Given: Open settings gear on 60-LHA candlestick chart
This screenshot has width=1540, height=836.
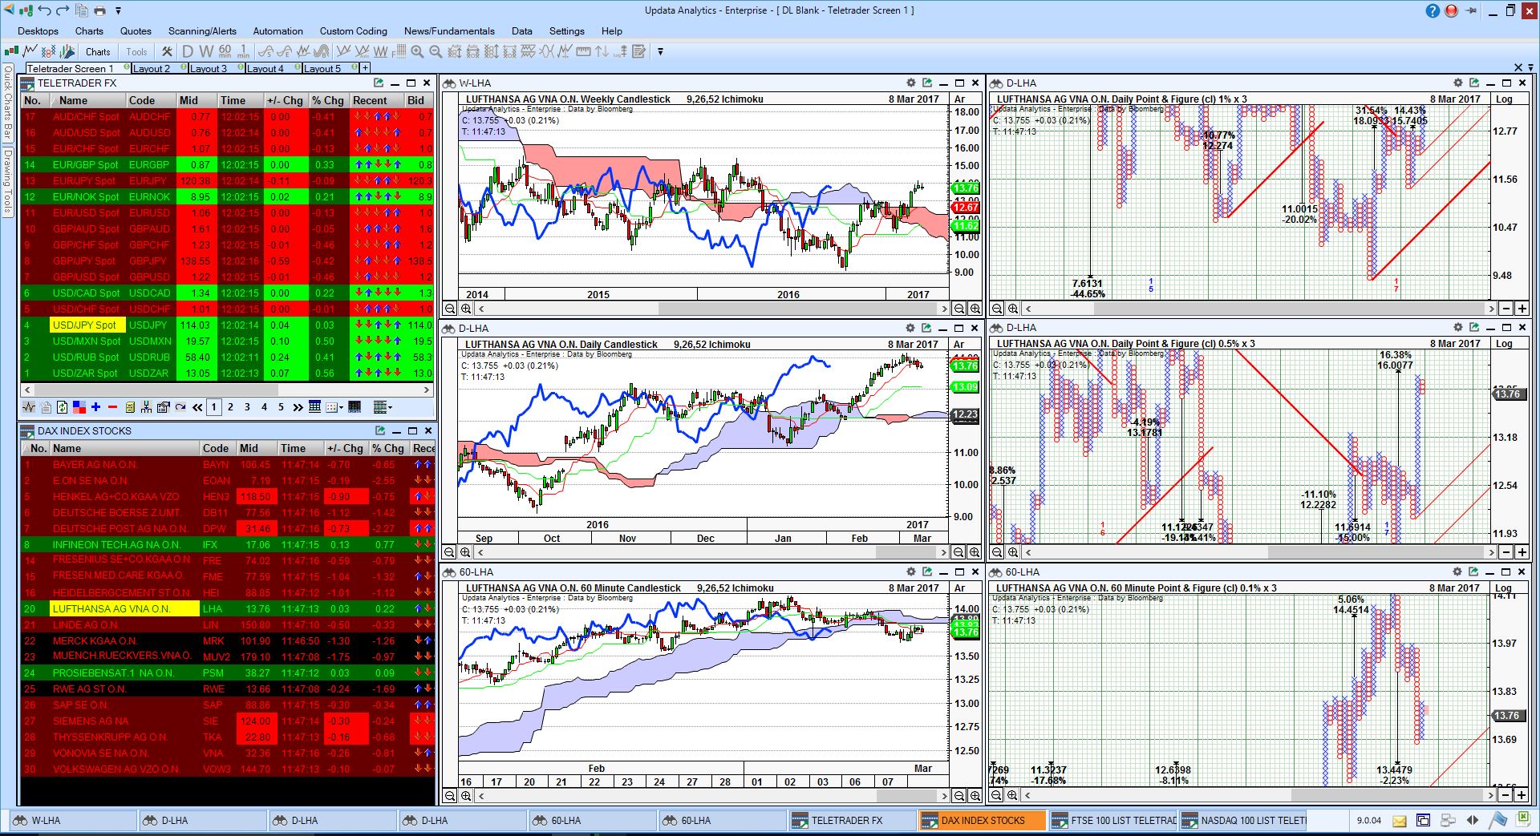Looking at the screenshot, I should coord(911,571).
